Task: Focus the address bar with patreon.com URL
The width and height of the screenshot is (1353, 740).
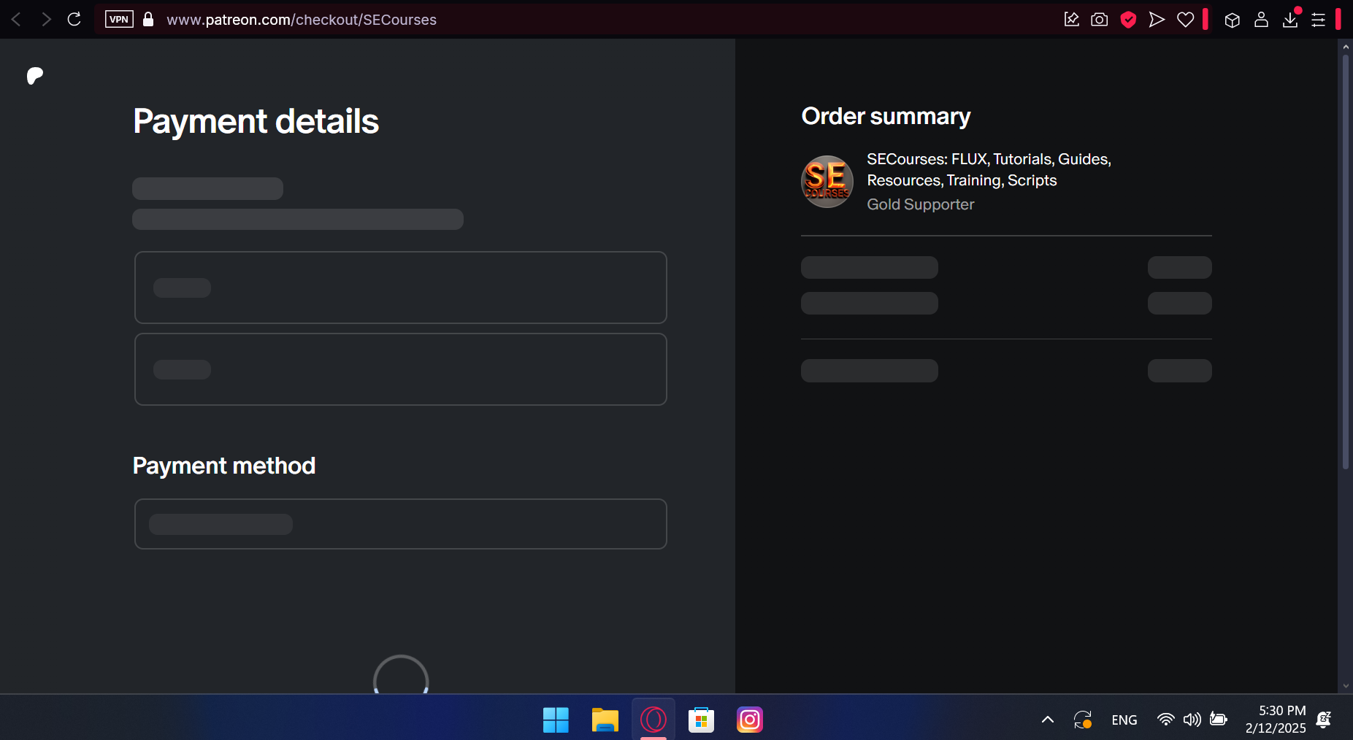Action: coord(301,20)
